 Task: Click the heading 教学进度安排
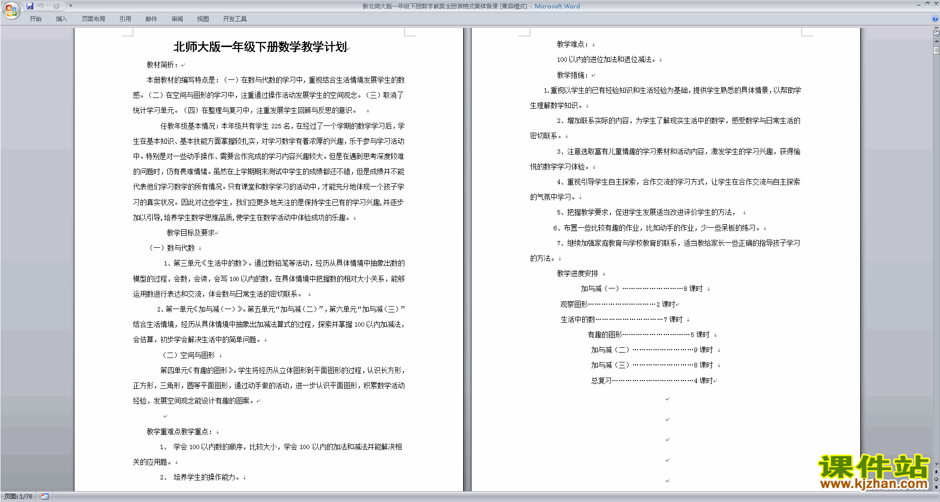pos(577,273)
